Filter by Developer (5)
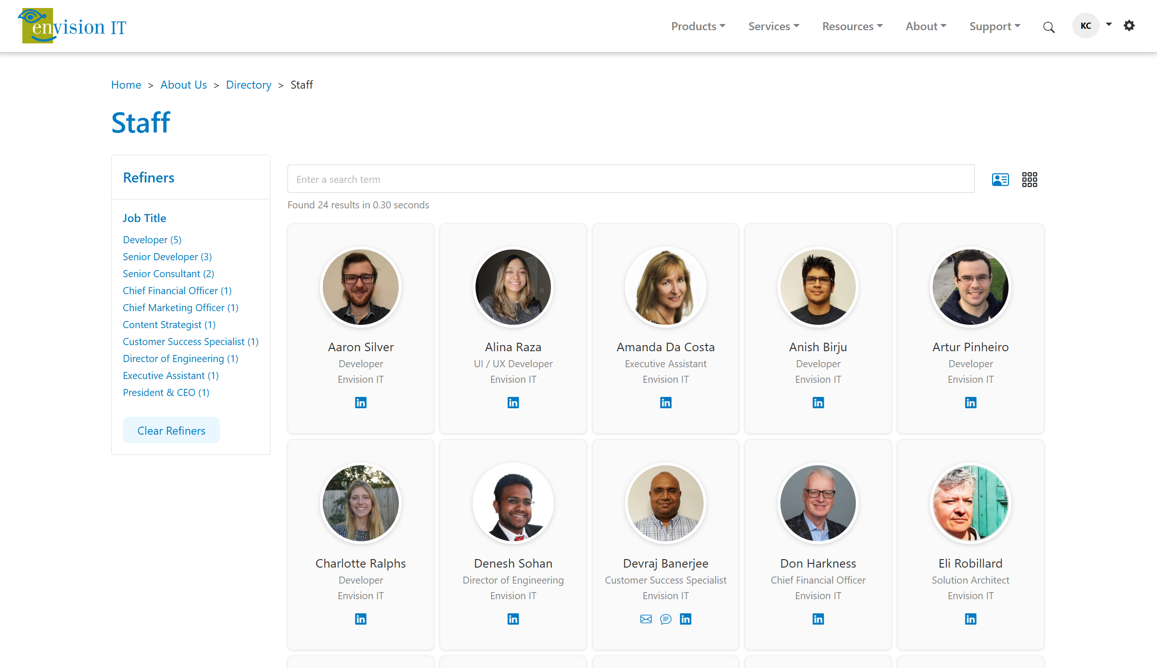1157x668 pixels. click(x=152, y=240)
